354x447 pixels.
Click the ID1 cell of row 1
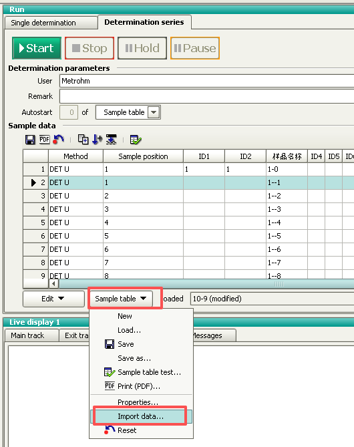(204, 169)
